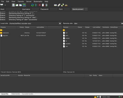Open the Bookmarks menu
Viewport: 123px width, 98px height.
click(38, 2)
